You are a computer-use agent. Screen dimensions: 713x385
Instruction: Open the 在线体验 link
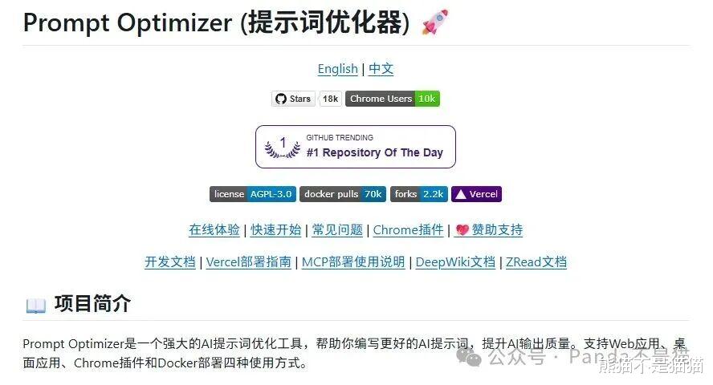point(214,230)
